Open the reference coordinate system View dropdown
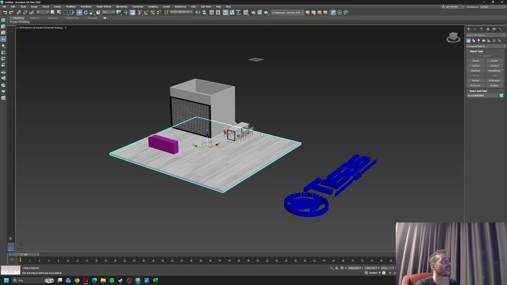Viewport: 507px width, 285px height. point(108,12)
